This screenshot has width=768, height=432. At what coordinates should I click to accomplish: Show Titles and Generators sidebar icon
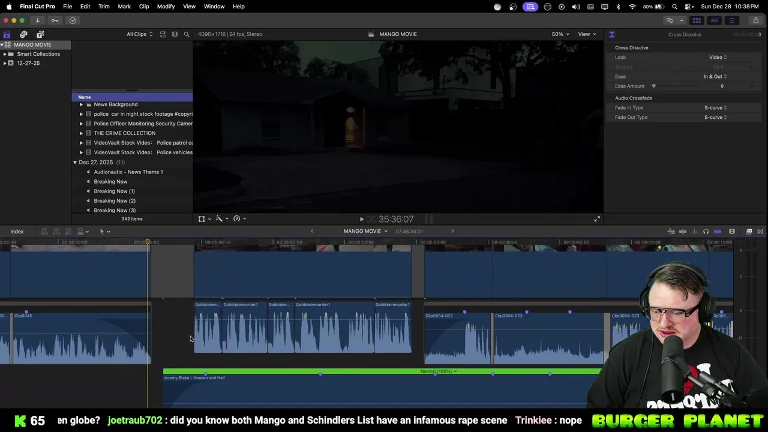tap(40, 34)
